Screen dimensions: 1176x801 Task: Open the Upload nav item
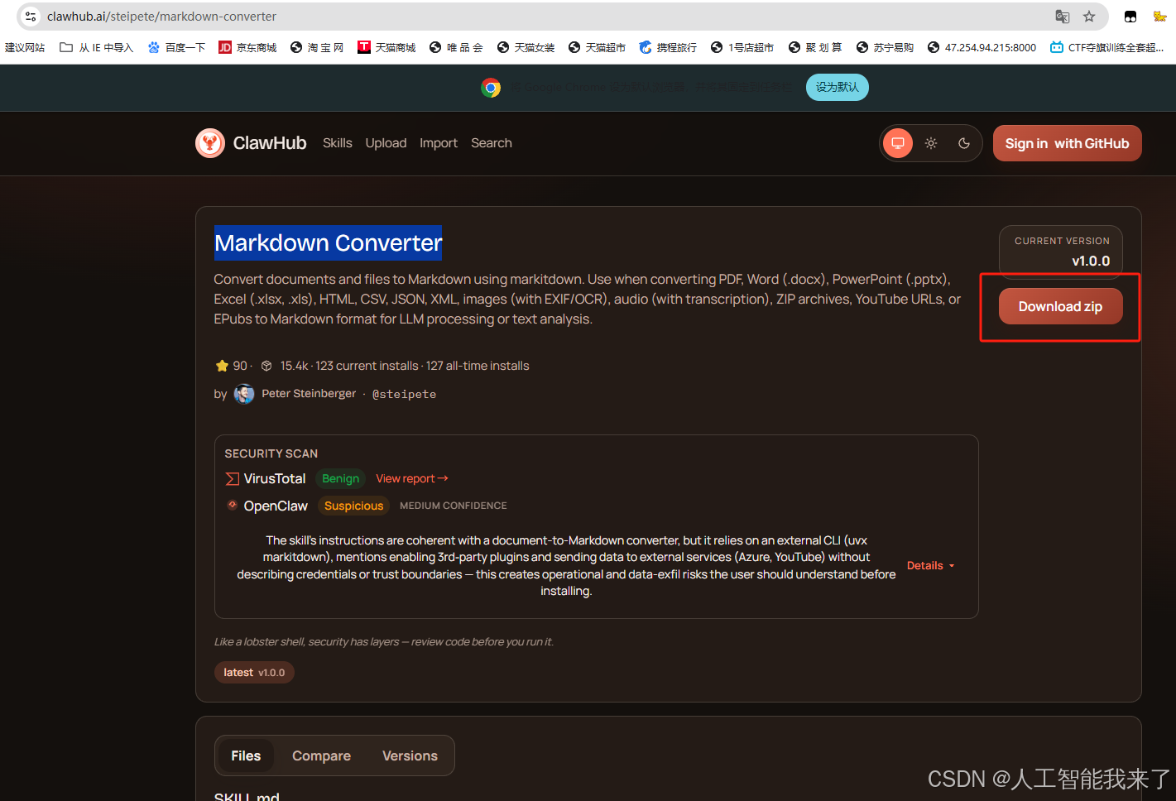click(386, 143)
